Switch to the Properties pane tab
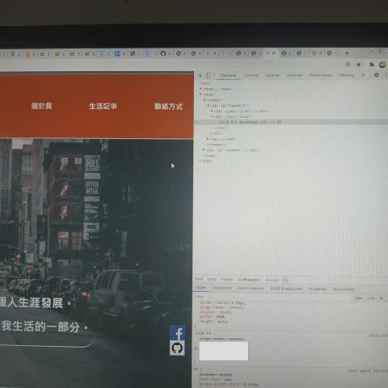Viewport: 388px width, 388px height. 318,289
